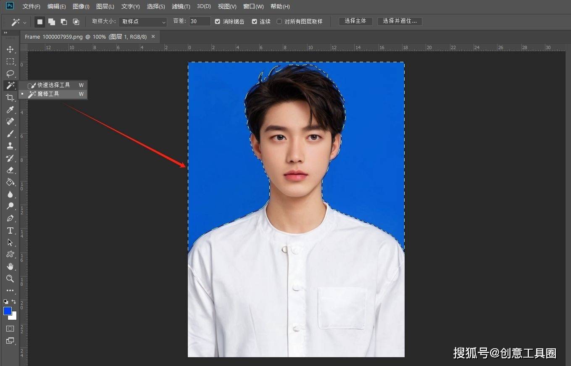Select the Hand tool

[10, 266]
